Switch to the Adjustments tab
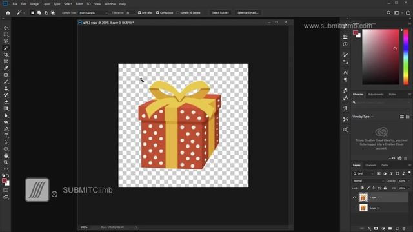This screenshot has height=232, width=413. tap(376, 95)
